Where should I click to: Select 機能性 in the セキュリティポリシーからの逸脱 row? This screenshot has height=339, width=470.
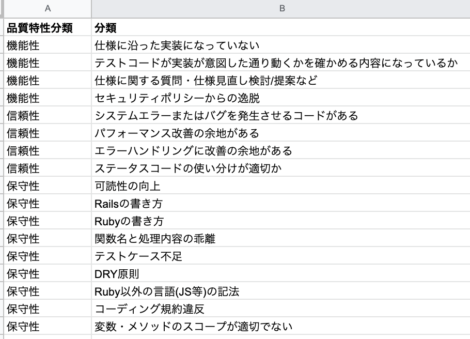click(48, 98)
